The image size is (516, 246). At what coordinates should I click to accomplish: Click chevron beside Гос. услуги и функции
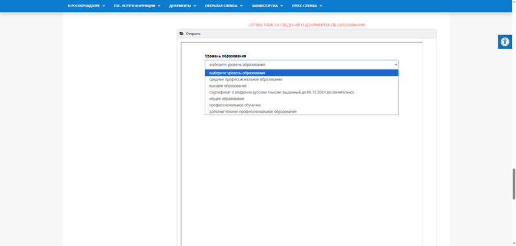pos(159,6)
